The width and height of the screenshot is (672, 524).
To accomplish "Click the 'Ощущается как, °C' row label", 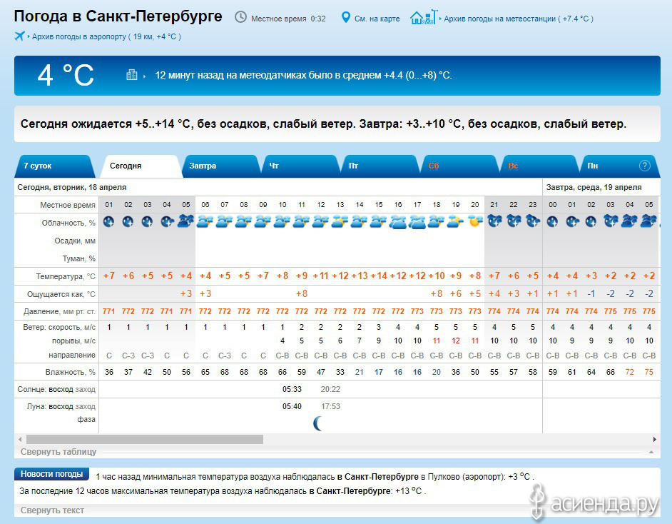I will click(x=61, y=294).
